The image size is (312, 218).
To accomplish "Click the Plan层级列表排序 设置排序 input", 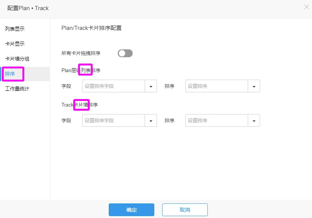I will pos(217,86).
